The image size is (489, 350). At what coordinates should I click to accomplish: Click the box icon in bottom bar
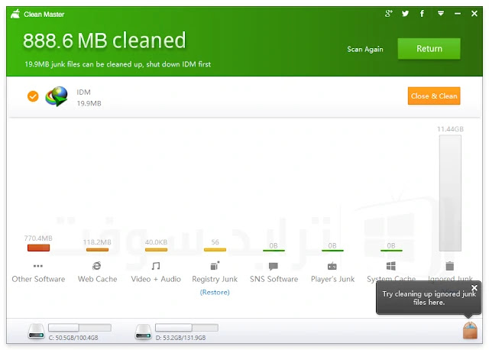470,330
